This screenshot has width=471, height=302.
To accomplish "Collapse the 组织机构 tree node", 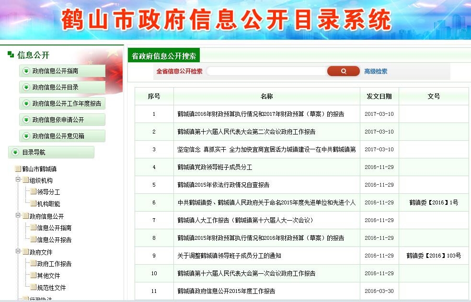I will (18, 180).
